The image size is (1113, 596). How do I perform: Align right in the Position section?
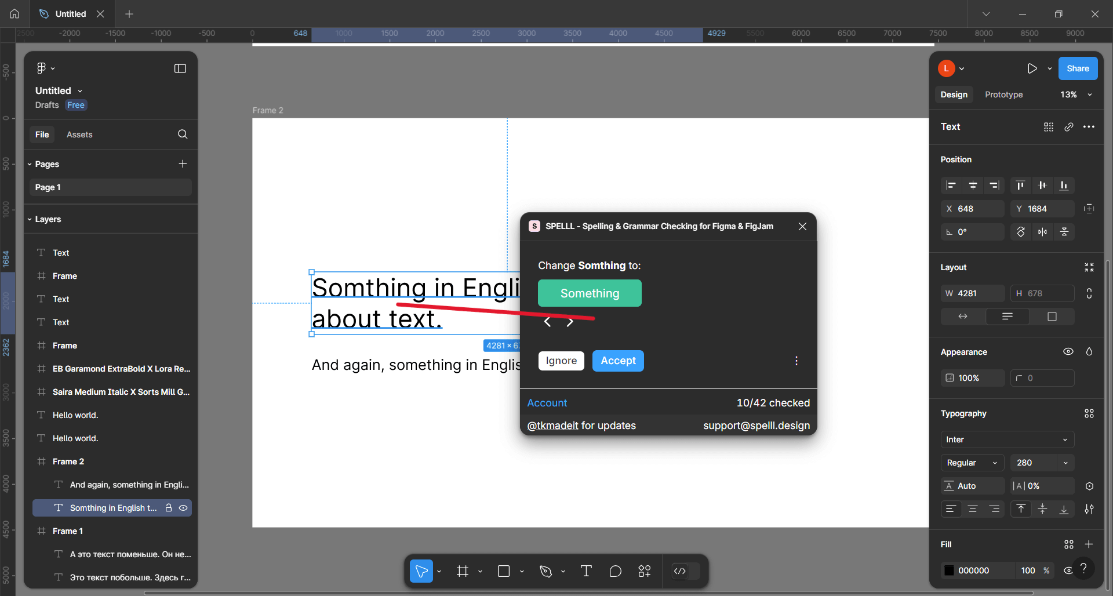pos(994,186)
